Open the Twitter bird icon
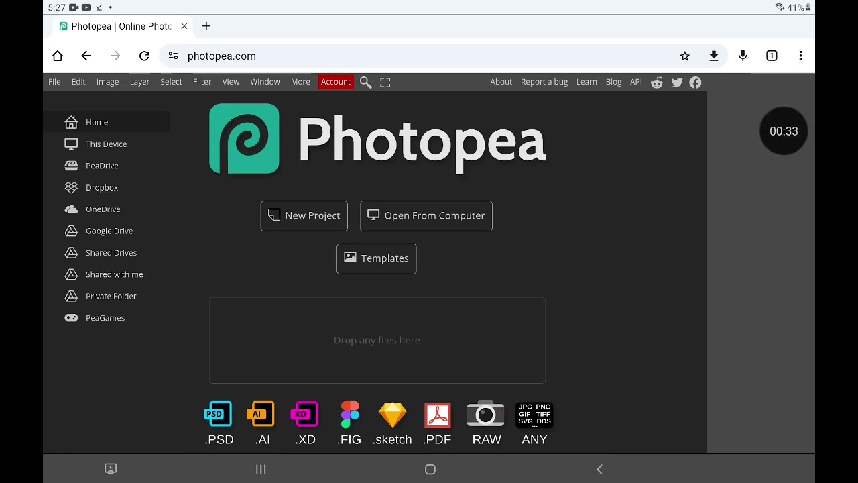Image resolution: width=858 pixels, height=483 pixels. [677, 83]
